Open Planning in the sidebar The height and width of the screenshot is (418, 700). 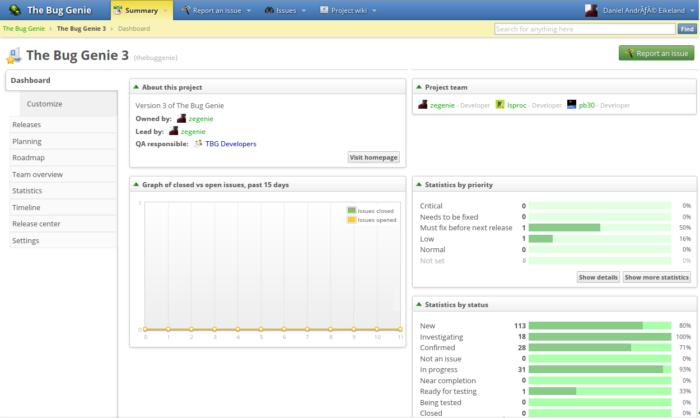(x=63, y=141)
